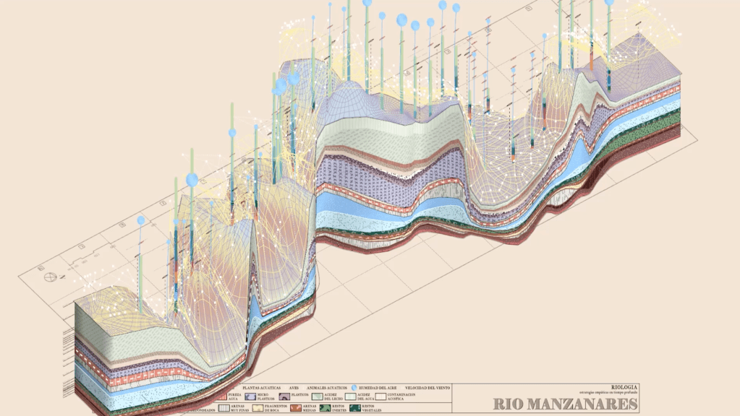740x416 pixels.
Task: Click the ARENAS MEDIAS legend swatch
Action: [x=296, y=408]
